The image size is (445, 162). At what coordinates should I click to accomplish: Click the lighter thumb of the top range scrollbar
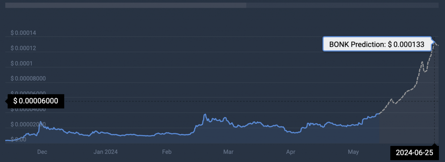point(126,5)
